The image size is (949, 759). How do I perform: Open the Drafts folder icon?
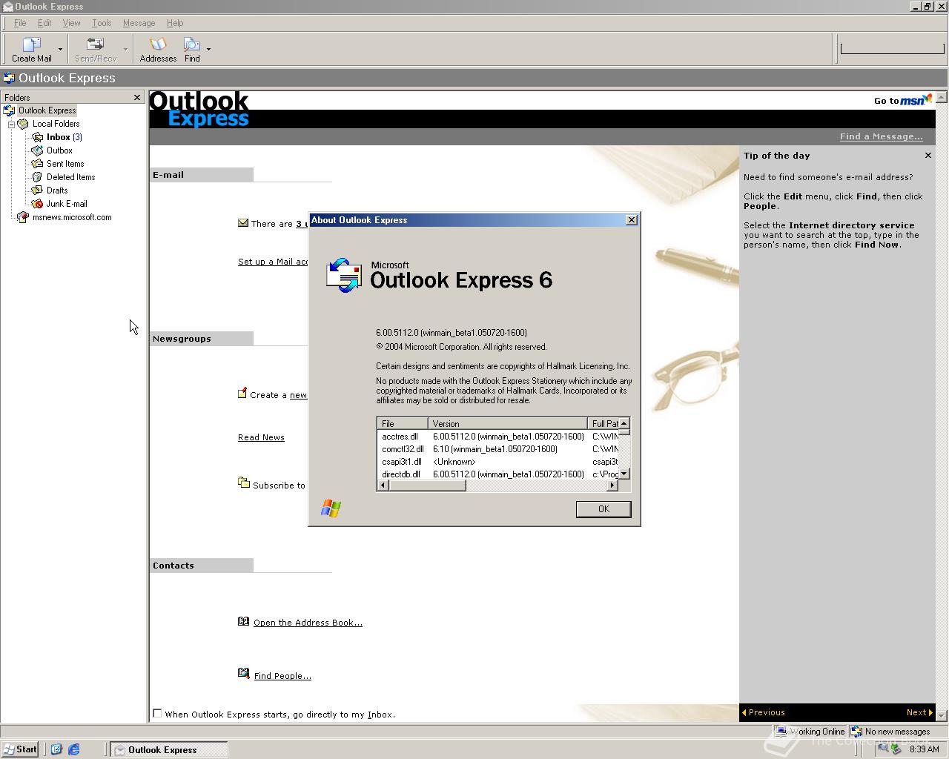click(x=37, y=190)
